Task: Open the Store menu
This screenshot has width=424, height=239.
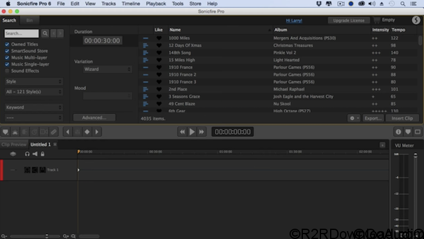Action: (195, 4)
